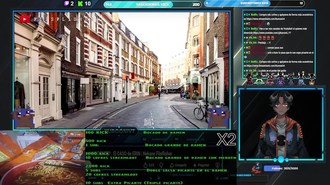Click the 143 current followers number

click(109, 4)
